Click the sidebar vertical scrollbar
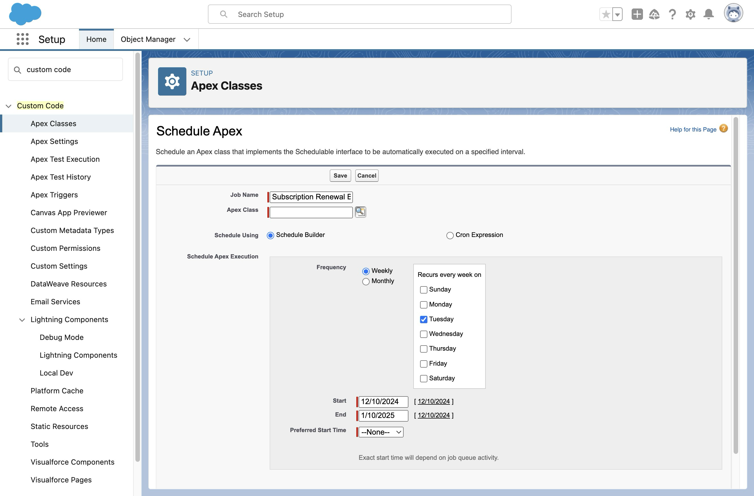The image size is (754, 496). coord(137,257)
